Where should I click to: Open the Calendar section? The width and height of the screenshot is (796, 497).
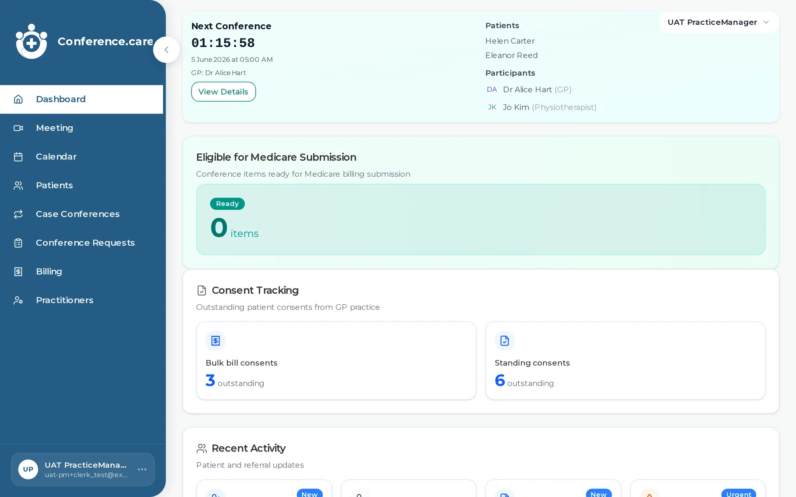81,157
